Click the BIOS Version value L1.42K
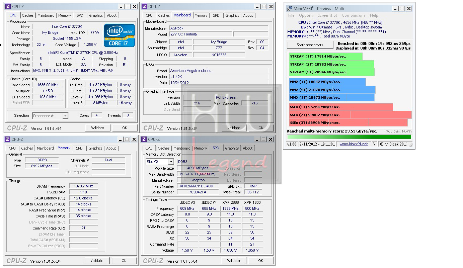463x268 pixels. [219, 77]
